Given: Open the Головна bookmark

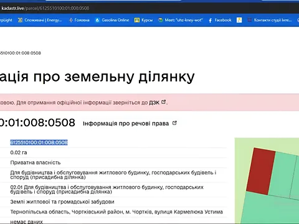Looking at the screenshot, I should (79, 20).
